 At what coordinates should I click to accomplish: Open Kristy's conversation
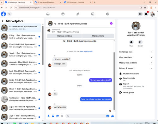click(x=21, y=37)
